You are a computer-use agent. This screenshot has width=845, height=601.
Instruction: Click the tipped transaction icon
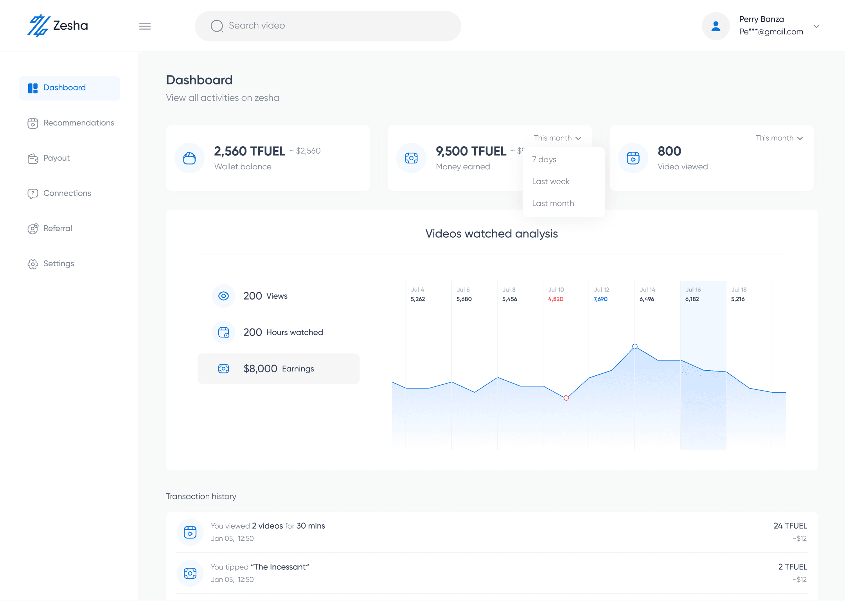[x=190, y=573]
